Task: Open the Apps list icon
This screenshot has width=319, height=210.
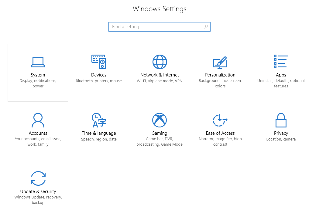Action: coord(281,61)
